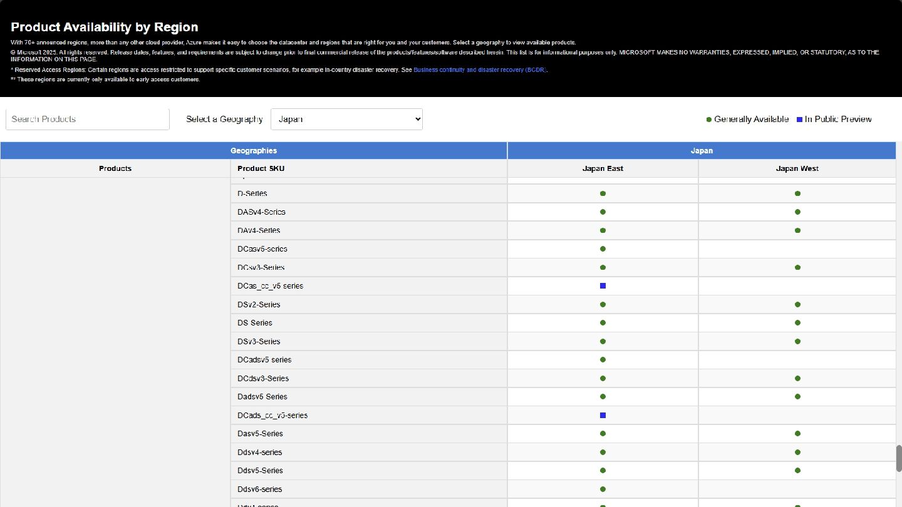
Task: Click the DCas_cc_v5 series blue preview square
Action: (x=603, y=286)
